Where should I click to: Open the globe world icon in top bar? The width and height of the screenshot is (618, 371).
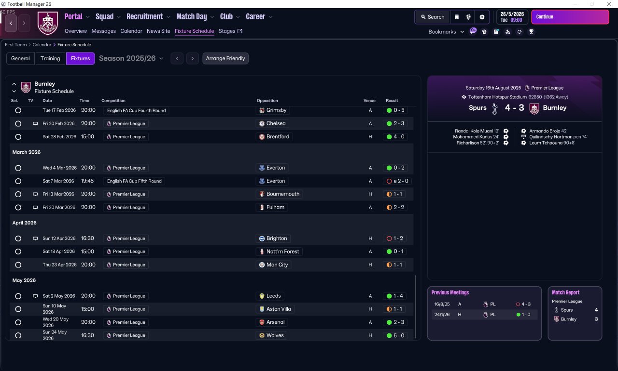(x=468, y=17)
